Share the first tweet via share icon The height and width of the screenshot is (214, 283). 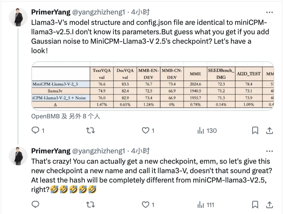coord(269,130)
